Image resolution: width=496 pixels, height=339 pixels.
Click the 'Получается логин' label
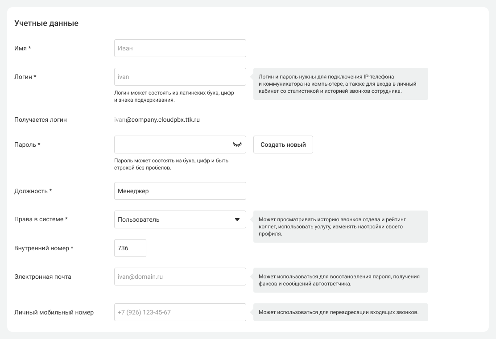pyautogui.click(x=41, y=120)
